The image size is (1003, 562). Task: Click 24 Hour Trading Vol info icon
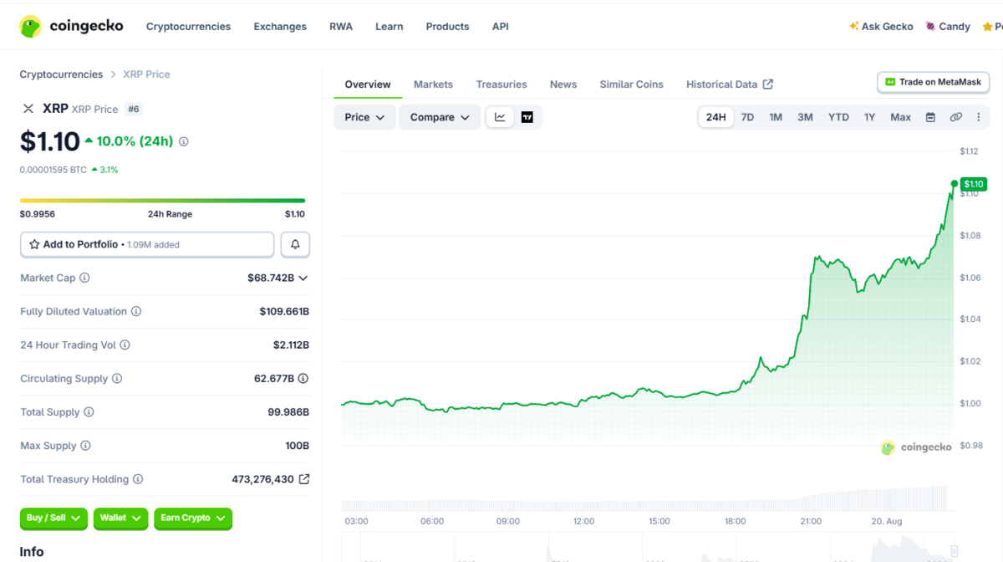pyautogui.click(x=125, y=345)
